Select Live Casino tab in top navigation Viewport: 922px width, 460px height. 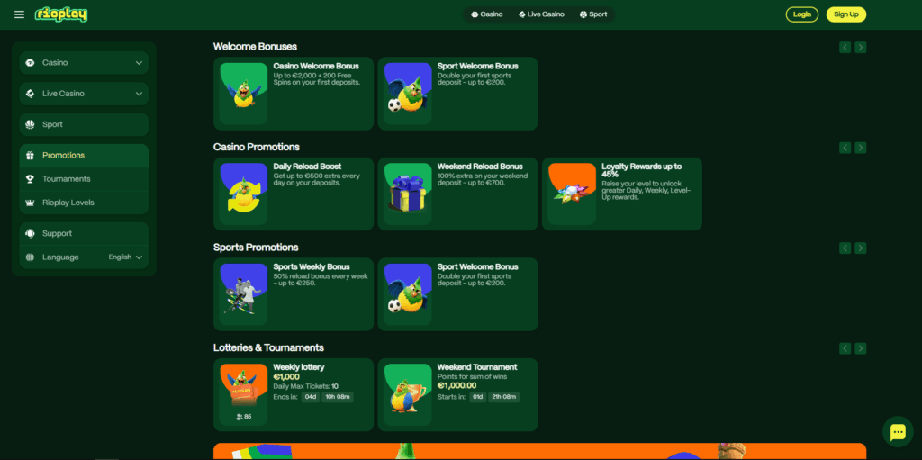[x=541, y=14]
